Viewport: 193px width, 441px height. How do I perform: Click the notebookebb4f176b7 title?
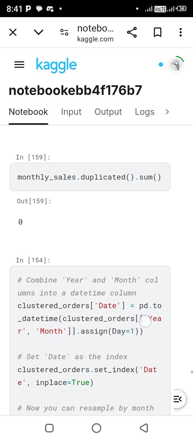click(x=76, y=90)
